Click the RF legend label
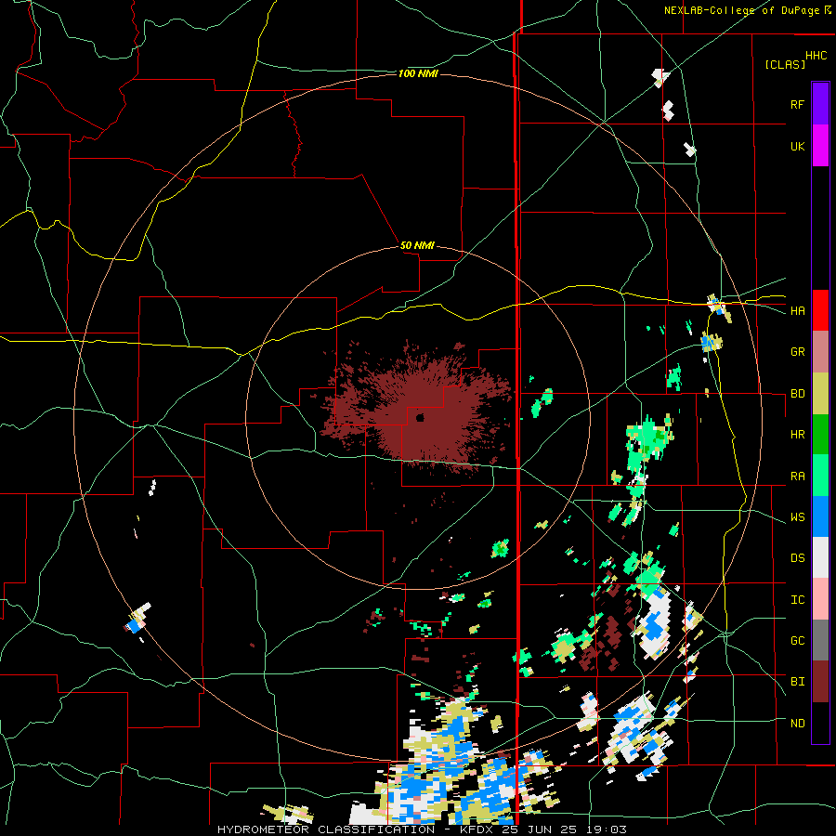This screenshot has width=836, height=836. [x=797, y=104]
